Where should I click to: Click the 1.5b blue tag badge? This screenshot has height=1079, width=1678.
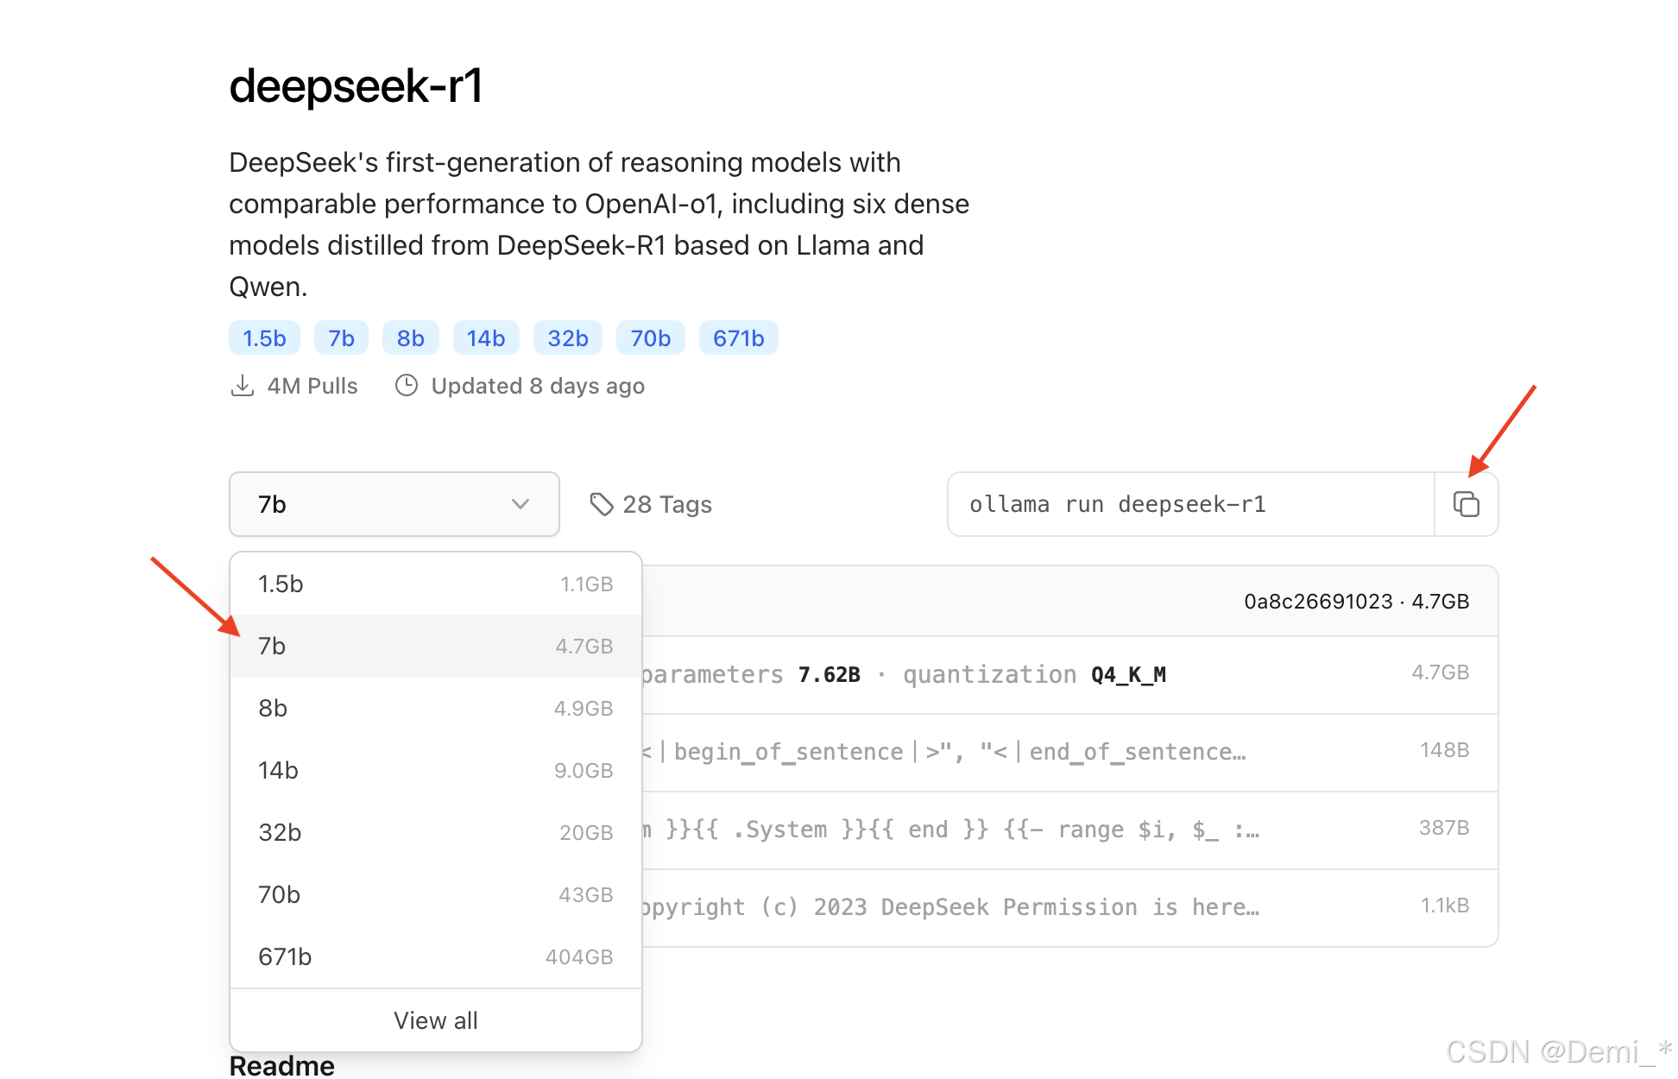pos(264,338)
